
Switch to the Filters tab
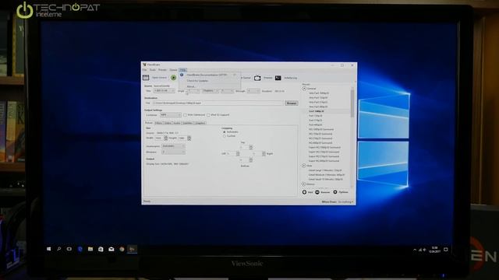158,123
